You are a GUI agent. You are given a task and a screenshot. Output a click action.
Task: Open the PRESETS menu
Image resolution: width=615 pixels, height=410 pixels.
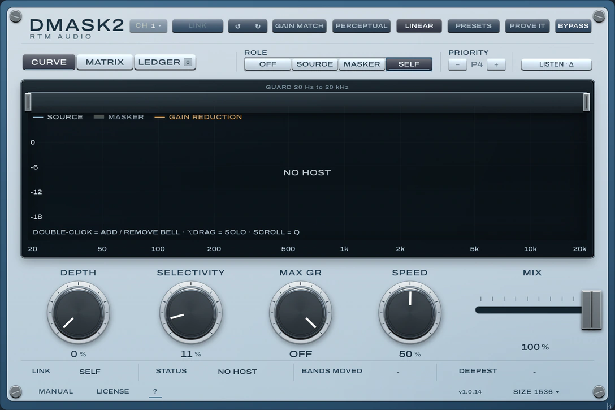tap(474, 26)
